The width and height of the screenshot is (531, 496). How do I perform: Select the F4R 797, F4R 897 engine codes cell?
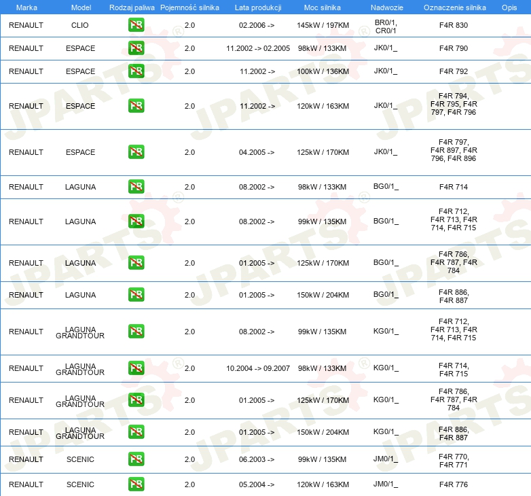click(454, 150)
